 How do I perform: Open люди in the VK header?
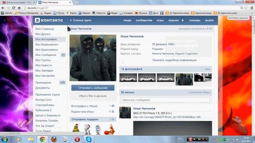(127, 20)
